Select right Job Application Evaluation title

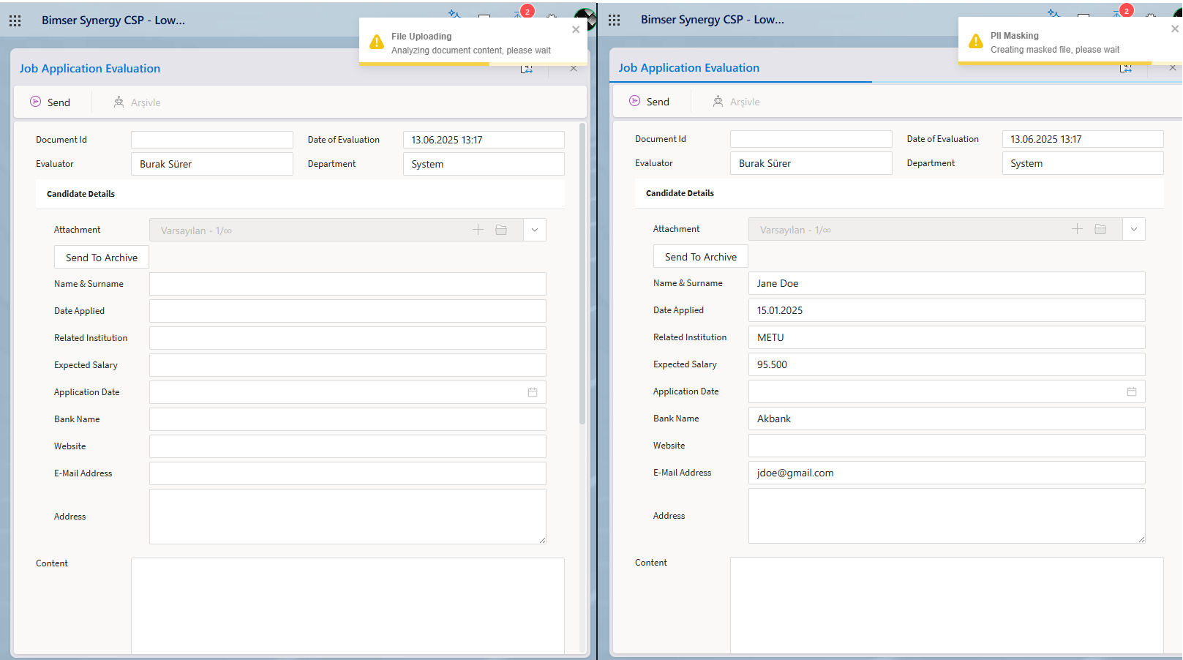coord(689,68)
